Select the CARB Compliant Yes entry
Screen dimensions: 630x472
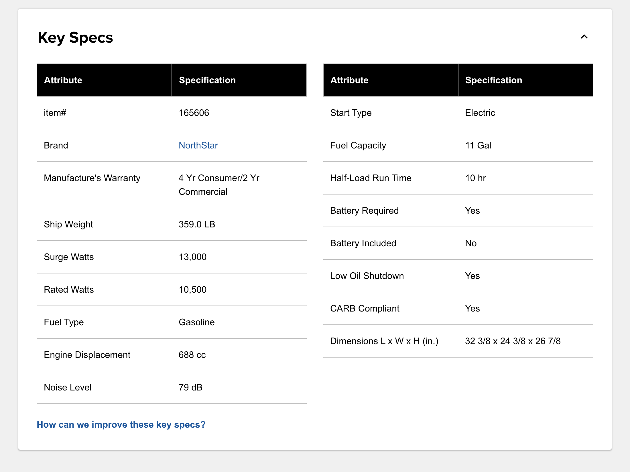[472, 308]
